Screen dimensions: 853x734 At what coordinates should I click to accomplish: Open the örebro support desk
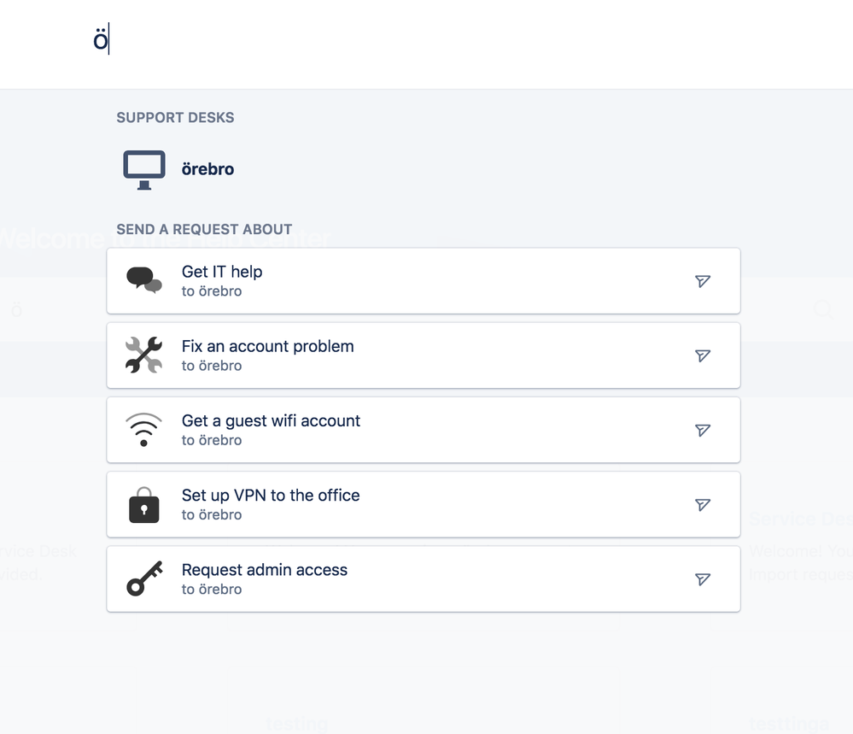[207, 168]
